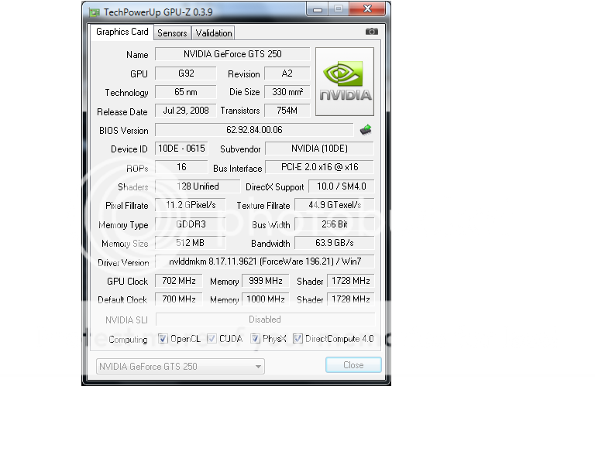Click the BIOS Version label
Screen dimensions: 595x475
tap(124, 131)
